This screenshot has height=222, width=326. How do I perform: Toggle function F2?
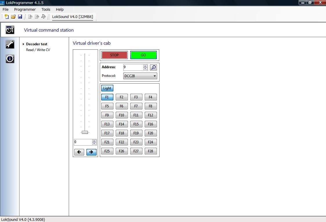click(x=122, y=97)
